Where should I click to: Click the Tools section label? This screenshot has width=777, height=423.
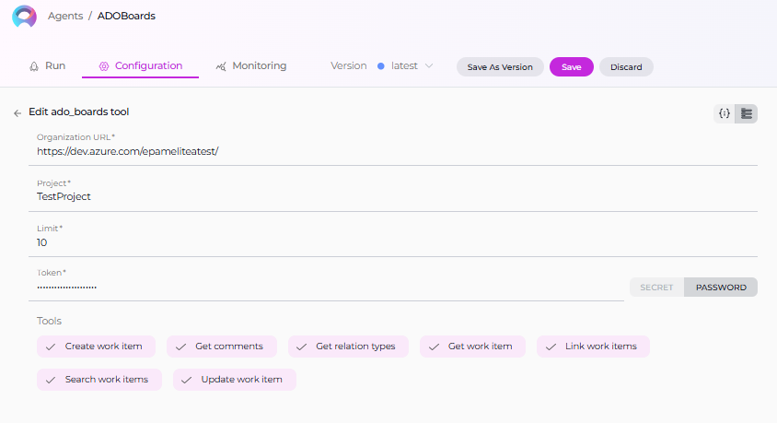pyautogui.click(x=49, y=321)
